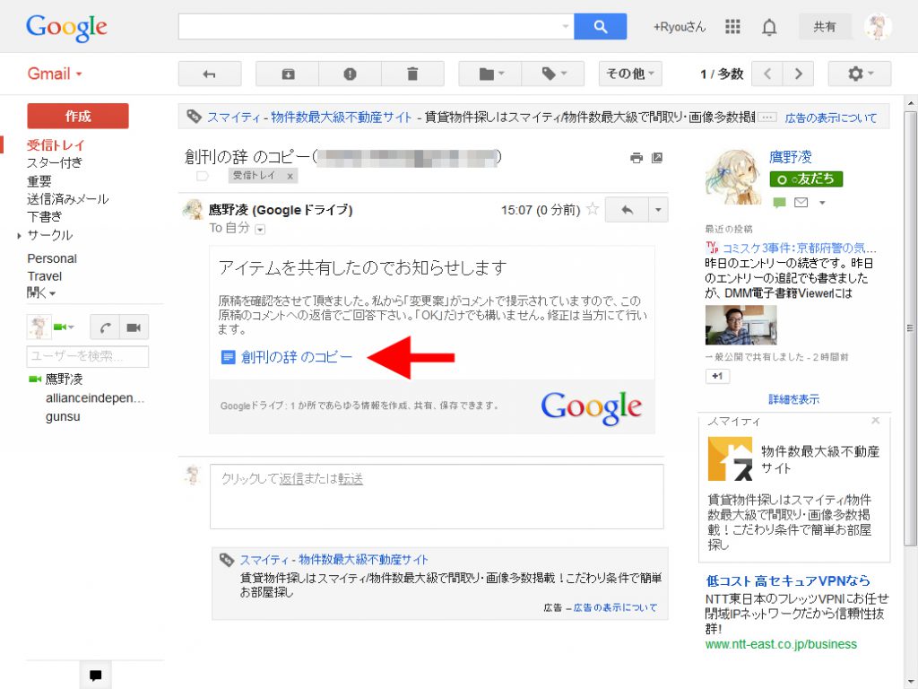Print the whole conversation
The image size is (918, 689).
[x=637, y=158]
